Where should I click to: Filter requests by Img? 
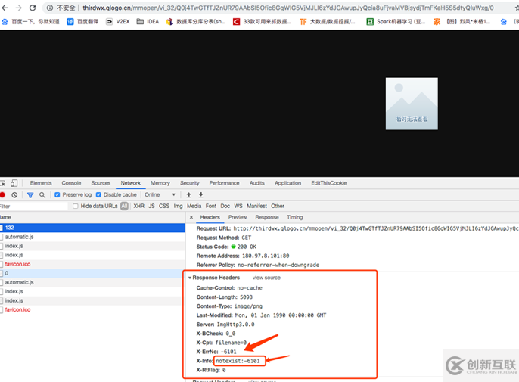[178, 207]
